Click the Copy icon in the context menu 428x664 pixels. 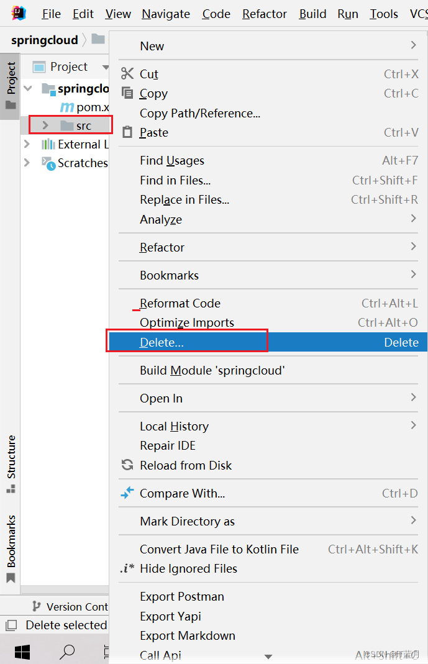click(x=127, y=93)
